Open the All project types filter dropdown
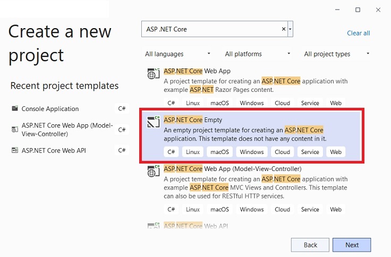The height and width of the screenshot is (257, 391). pyautogui.click(x=336, y=54)
